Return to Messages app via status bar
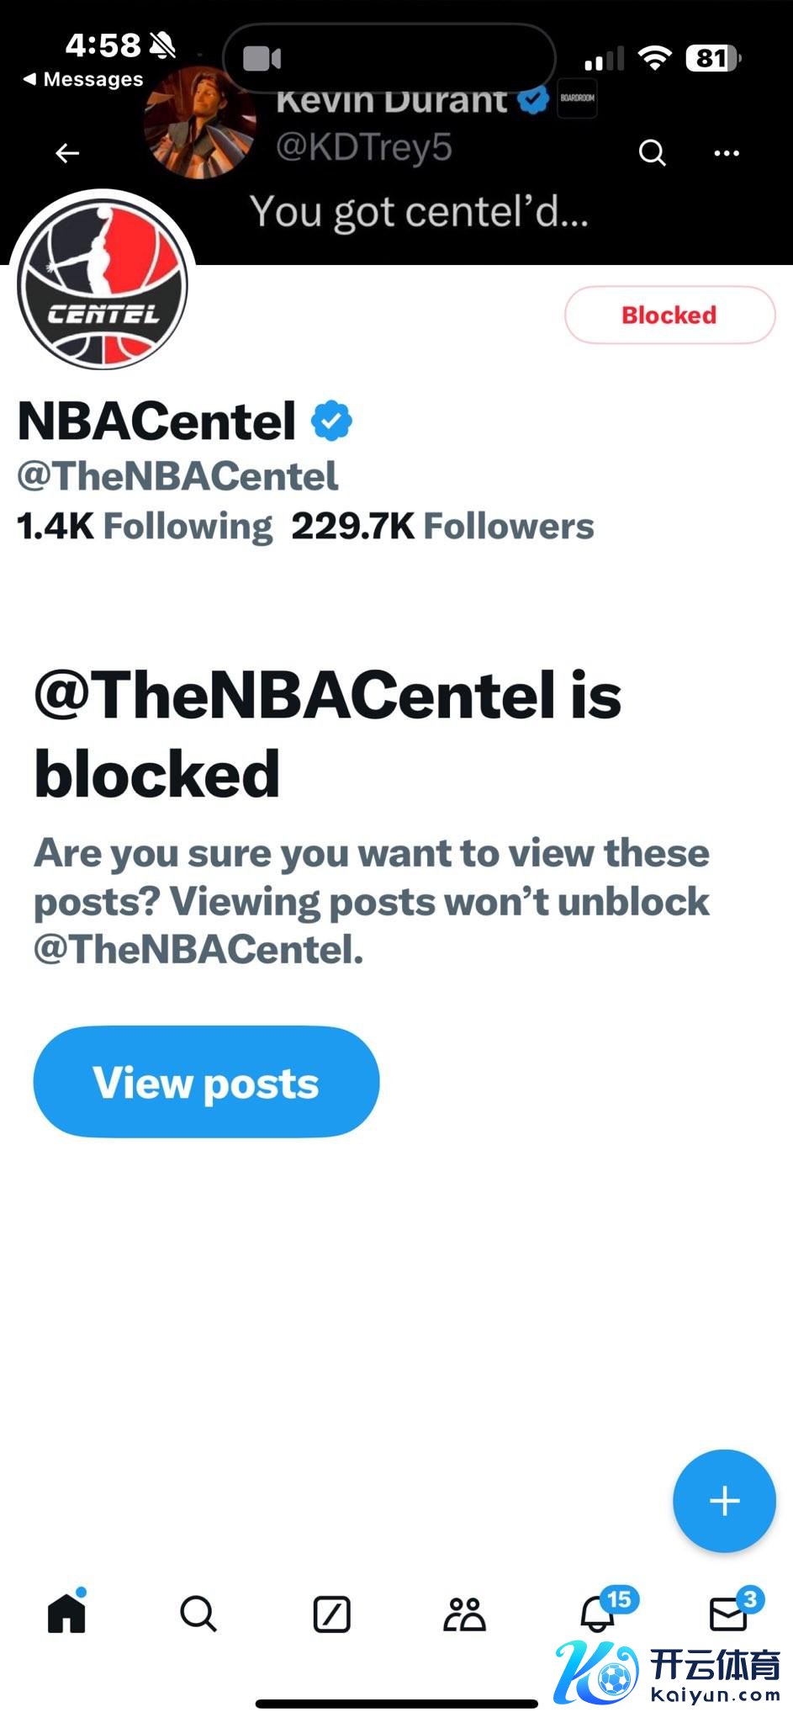The image size is (793, 1723). (84, 79)
